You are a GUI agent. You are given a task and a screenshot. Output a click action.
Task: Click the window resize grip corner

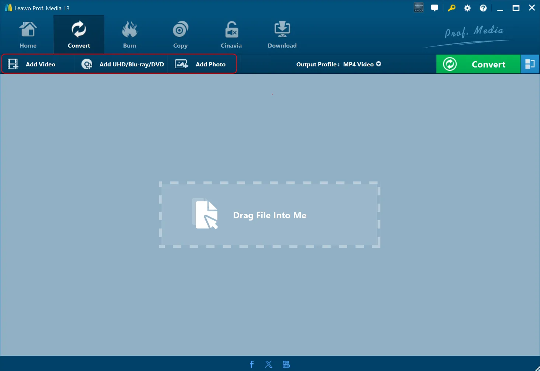tap(537, 368)
